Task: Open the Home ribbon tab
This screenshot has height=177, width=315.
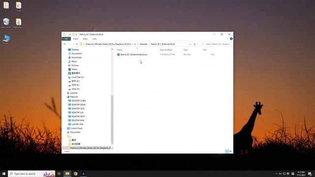Action: coord(75,39)
